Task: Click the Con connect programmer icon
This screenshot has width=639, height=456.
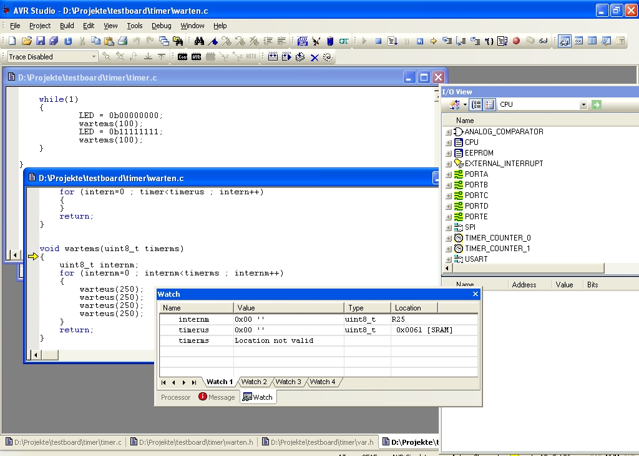Action: tap(183, 57)
